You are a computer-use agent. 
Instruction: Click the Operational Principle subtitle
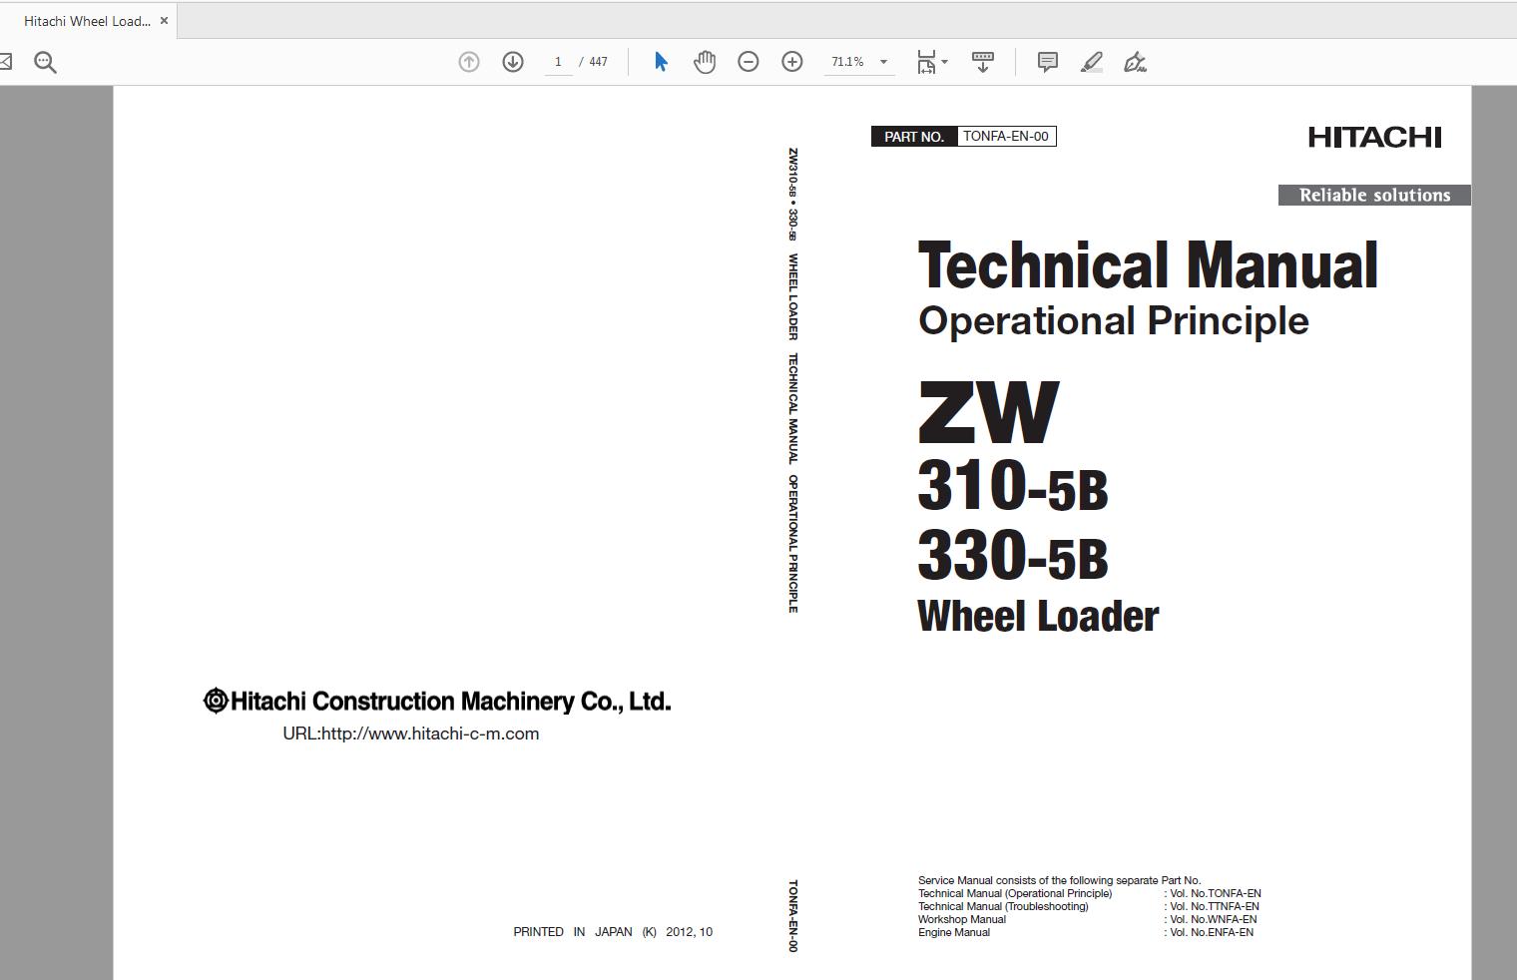[1114, 321]
